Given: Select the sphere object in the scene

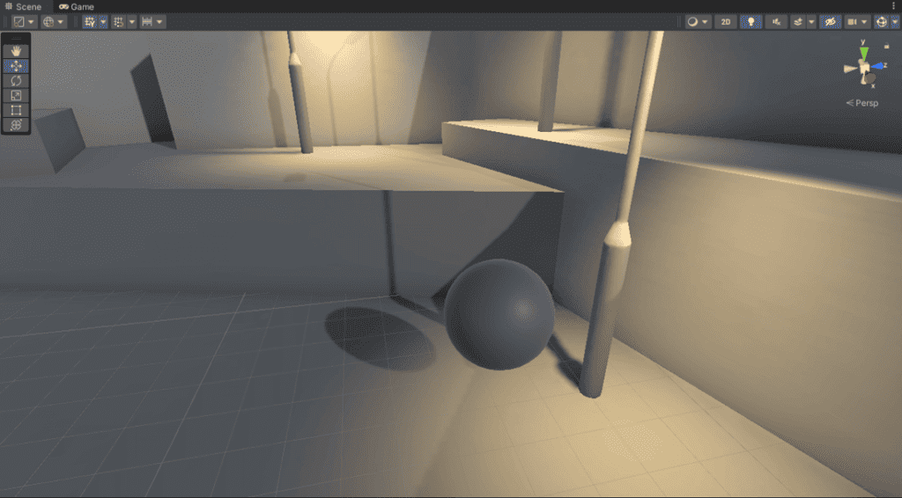Looking at the screenshot, I should tap(499, 313).
